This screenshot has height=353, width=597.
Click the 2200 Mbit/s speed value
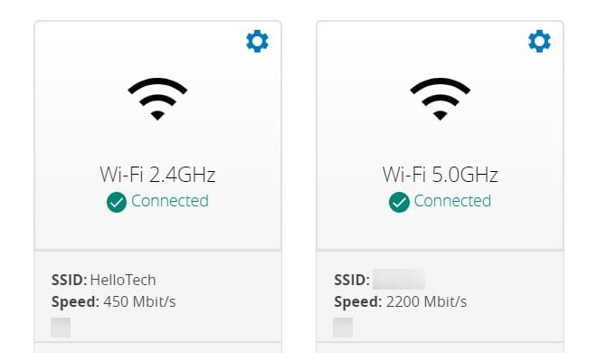(x=426, y=301)
